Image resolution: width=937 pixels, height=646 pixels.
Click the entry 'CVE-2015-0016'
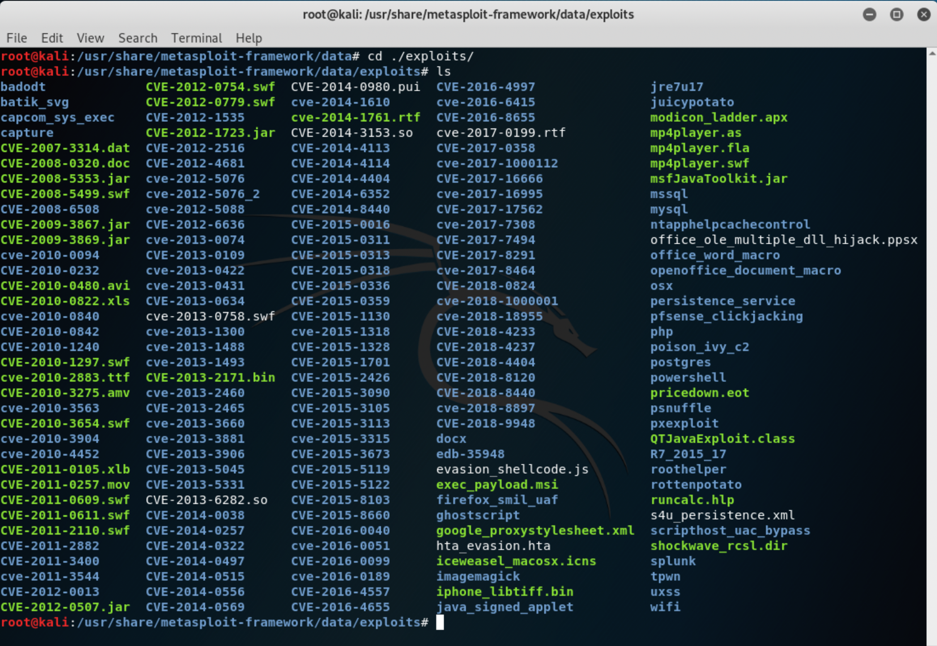coord(340,224)
